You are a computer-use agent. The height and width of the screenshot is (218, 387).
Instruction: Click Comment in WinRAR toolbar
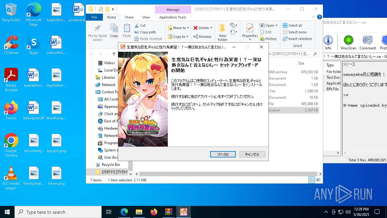[368, 42]
